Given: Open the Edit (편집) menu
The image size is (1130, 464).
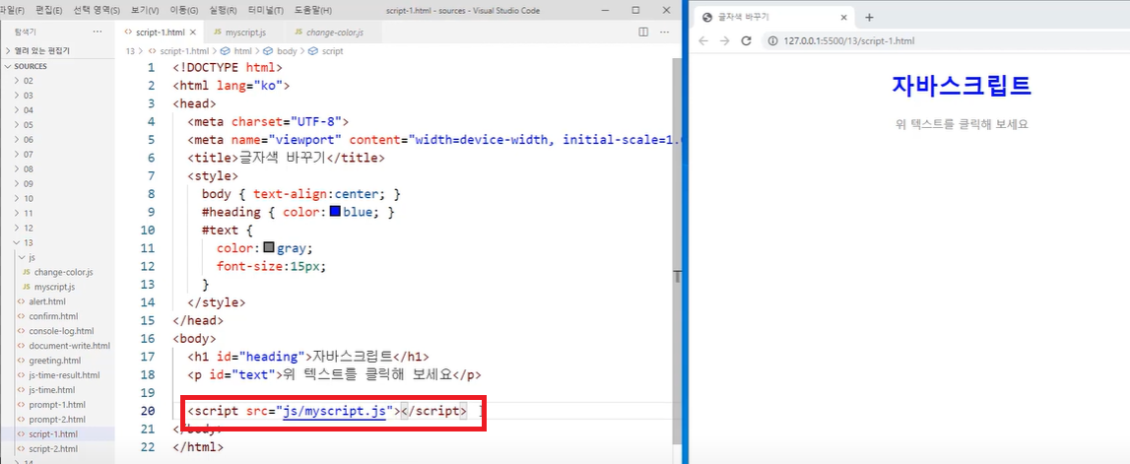Looking at the screenshot, I should pyautogui.click(x=48, y=11).
